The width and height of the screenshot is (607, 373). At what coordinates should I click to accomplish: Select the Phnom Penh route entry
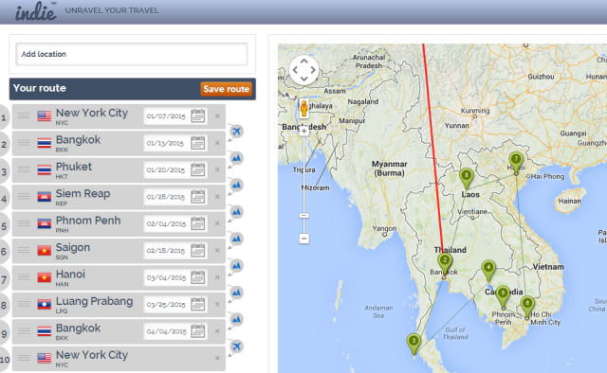[x=119, y=223]
